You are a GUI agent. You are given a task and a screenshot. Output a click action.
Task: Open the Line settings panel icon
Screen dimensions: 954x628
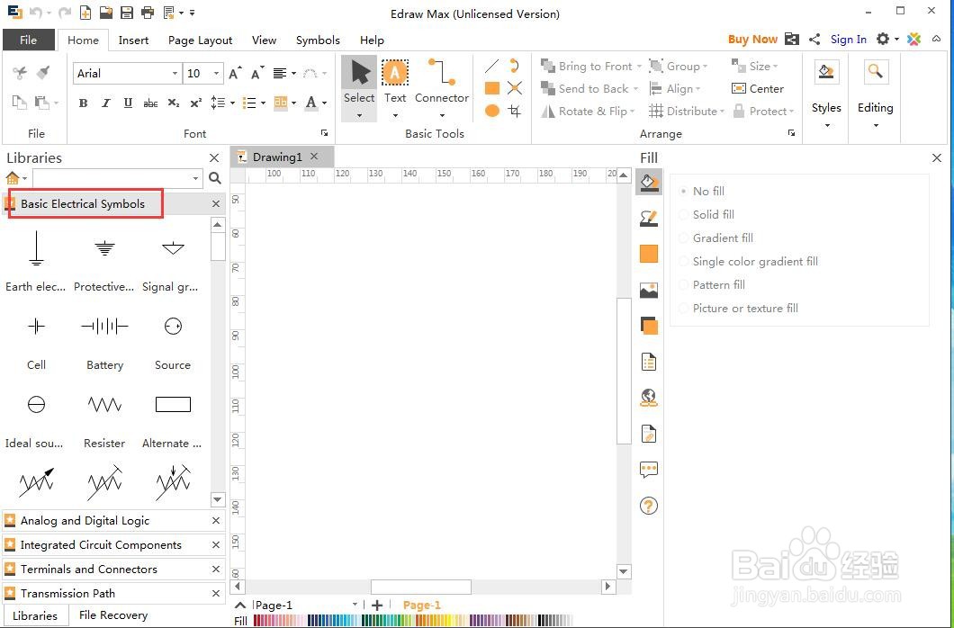click(649, 219)
